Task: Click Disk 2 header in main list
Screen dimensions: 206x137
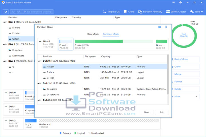Action: (21, 61)
